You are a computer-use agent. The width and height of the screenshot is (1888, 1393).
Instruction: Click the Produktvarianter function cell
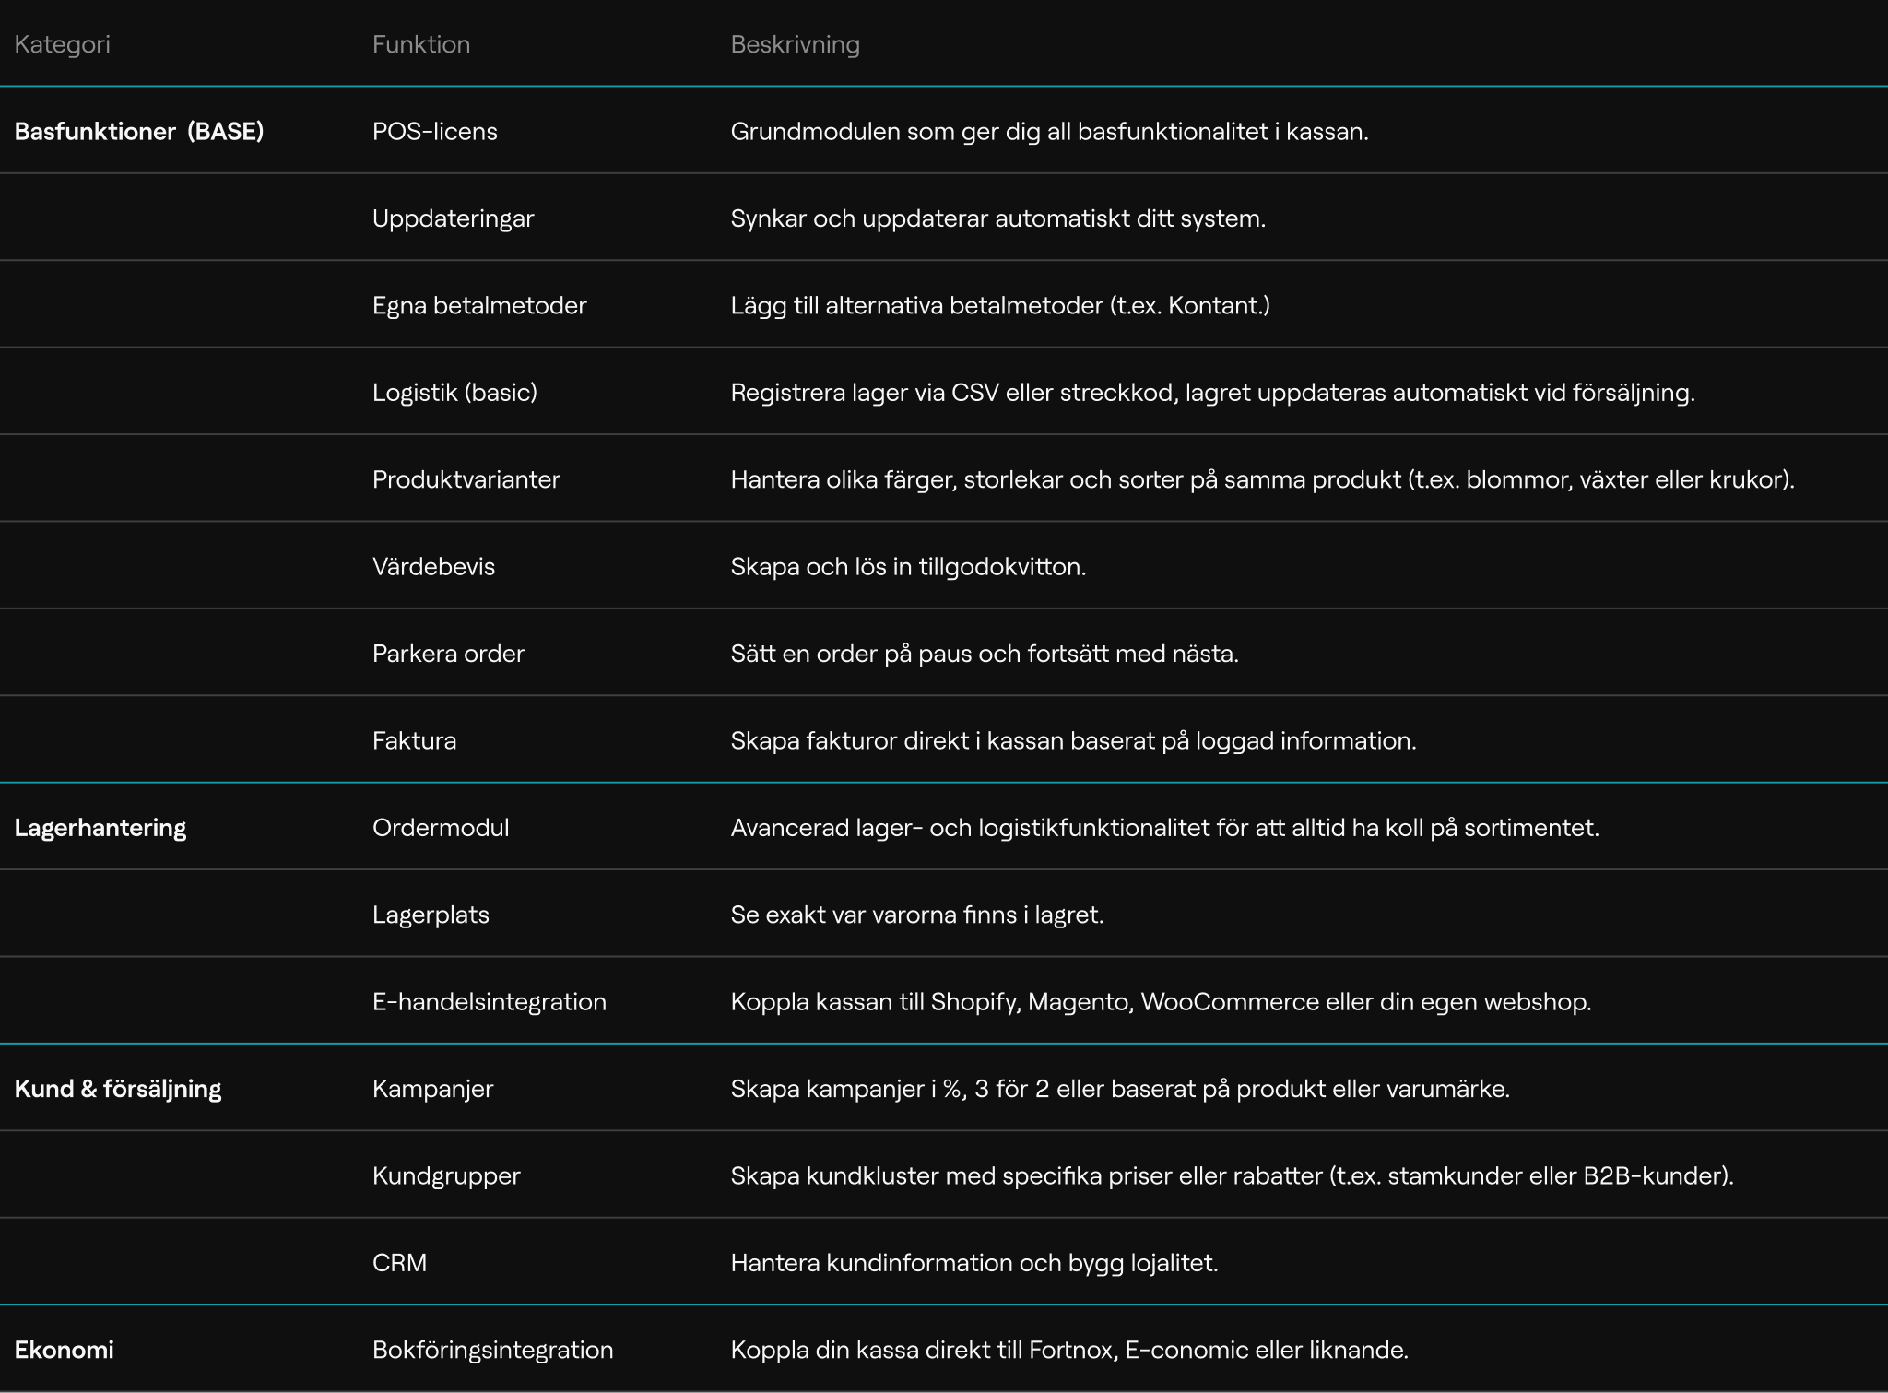click(x=466, y=479)
